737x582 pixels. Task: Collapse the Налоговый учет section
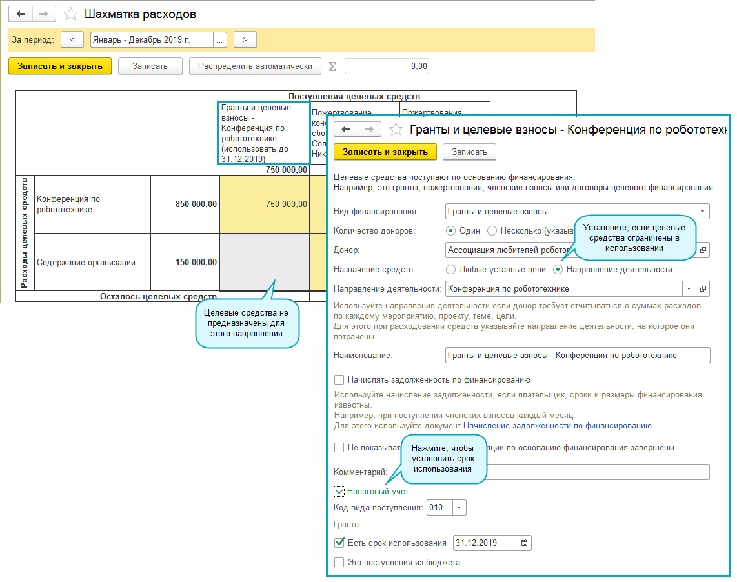pos(339,491)
